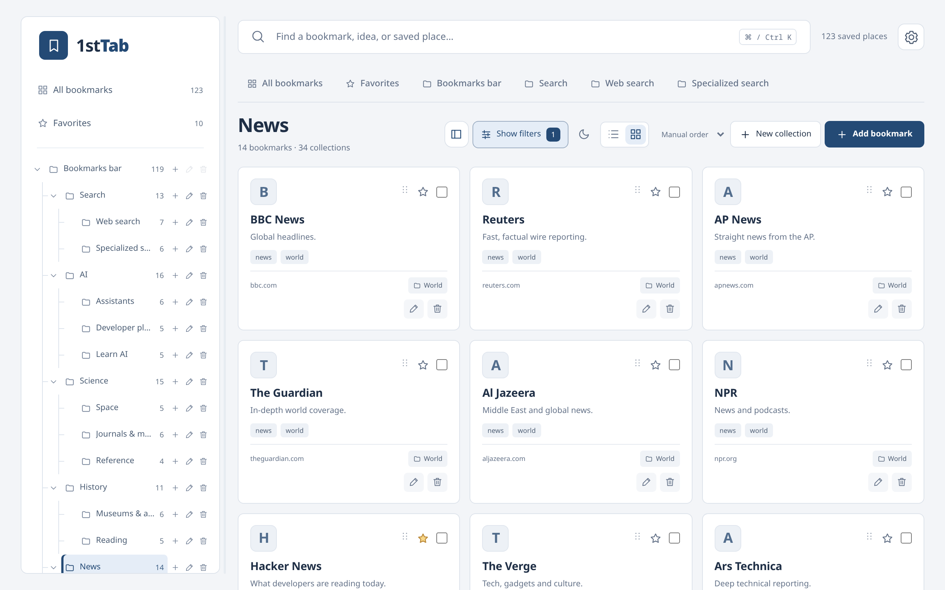Delete the AP News bookmark
The image size is (945, 590).
902,309
